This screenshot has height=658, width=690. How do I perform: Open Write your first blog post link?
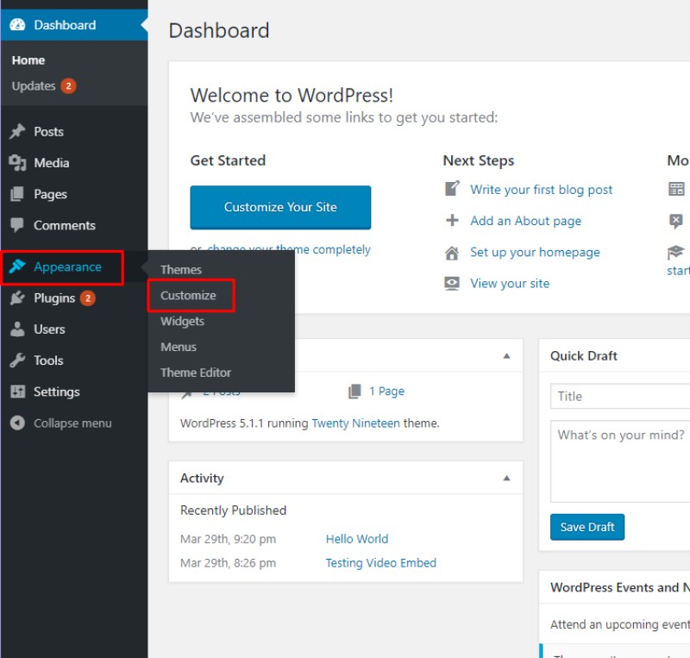tap(542, 189)
